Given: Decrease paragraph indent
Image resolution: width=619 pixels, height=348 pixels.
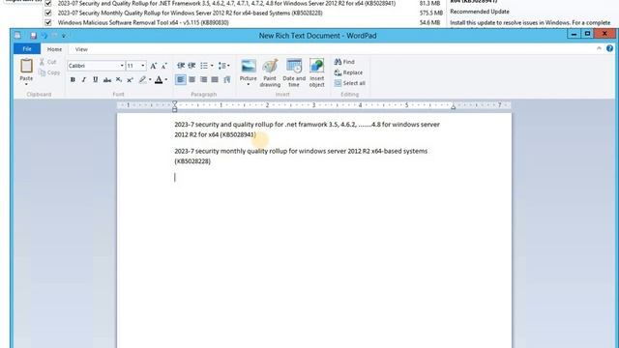Looking at the screenshot, I should 181,66.
